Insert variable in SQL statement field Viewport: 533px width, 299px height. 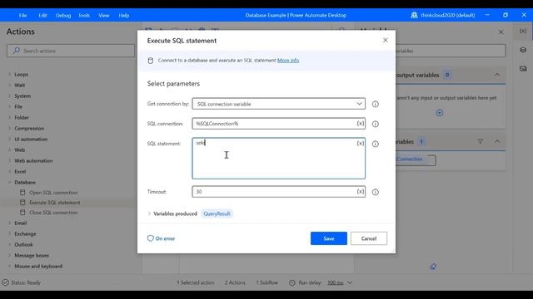click(361, 143)
